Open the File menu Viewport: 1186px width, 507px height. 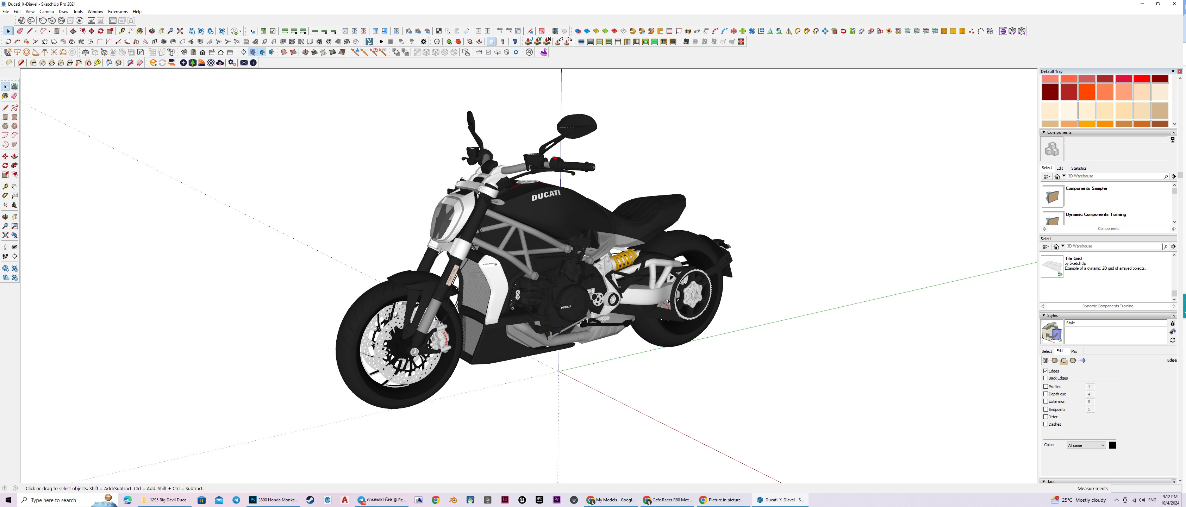click(6, 12)
